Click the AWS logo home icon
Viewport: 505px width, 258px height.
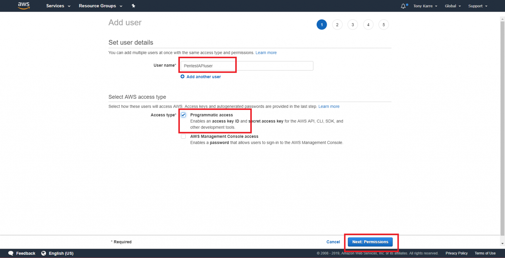tap(24, 6)
